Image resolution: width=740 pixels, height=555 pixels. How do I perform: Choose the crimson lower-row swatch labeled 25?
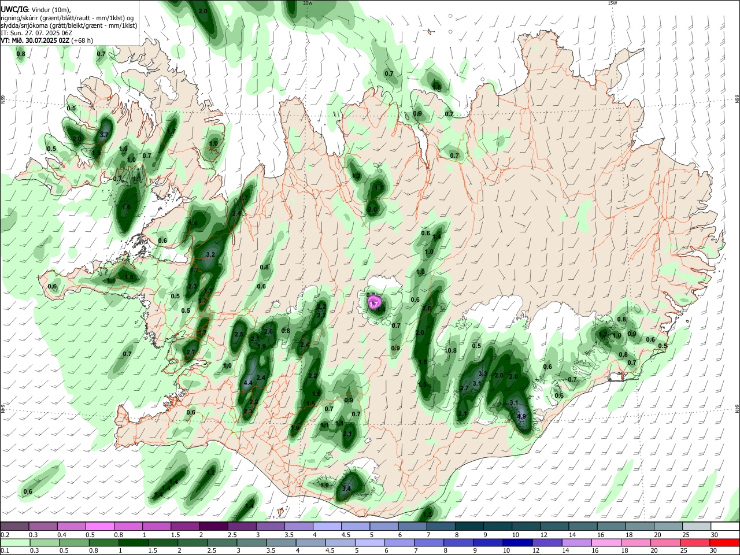pyautogui.click(x=695, y=542)
